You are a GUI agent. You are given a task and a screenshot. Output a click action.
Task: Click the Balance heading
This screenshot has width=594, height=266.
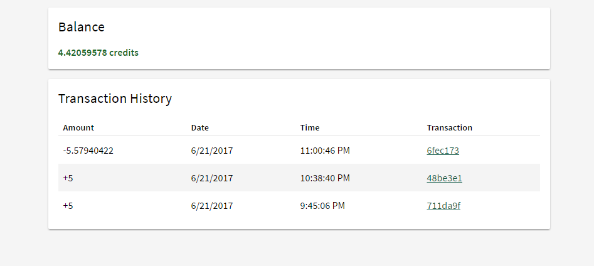(82, 27)
